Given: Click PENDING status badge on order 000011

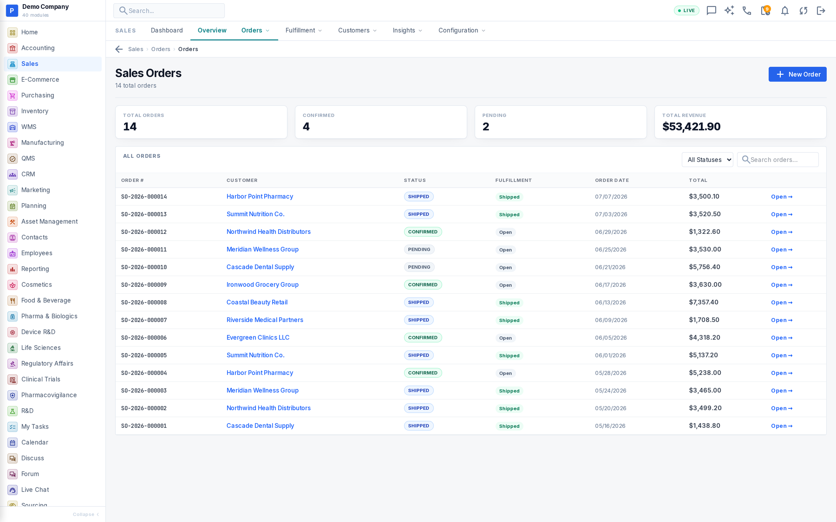Looking at the screenshot, I should click(x=419, y=250).
